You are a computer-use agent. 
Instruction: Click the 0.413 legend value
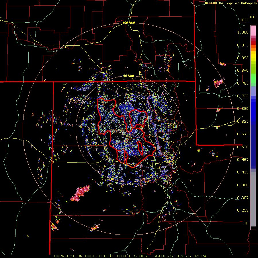[243, 172]
